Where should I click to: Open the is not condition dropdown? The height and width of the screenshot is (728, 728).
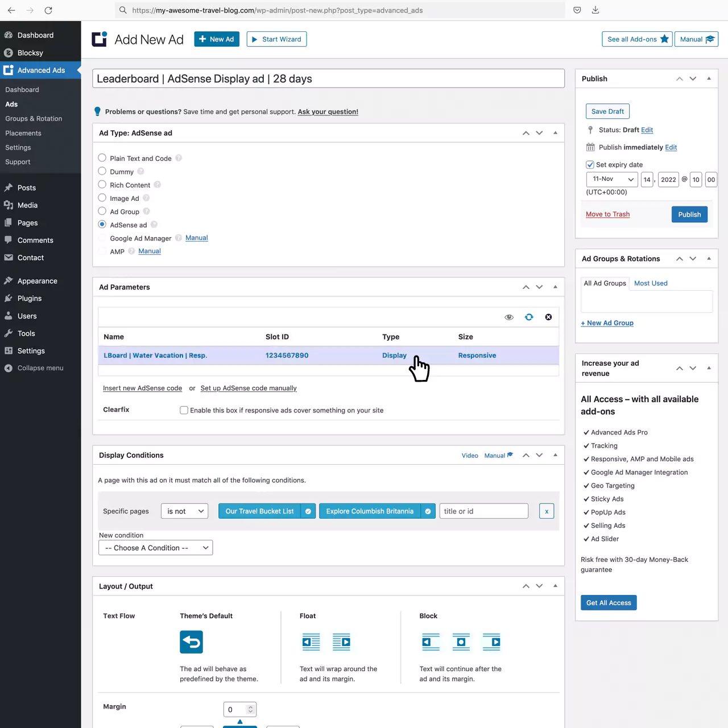click(x=184, y=511)
